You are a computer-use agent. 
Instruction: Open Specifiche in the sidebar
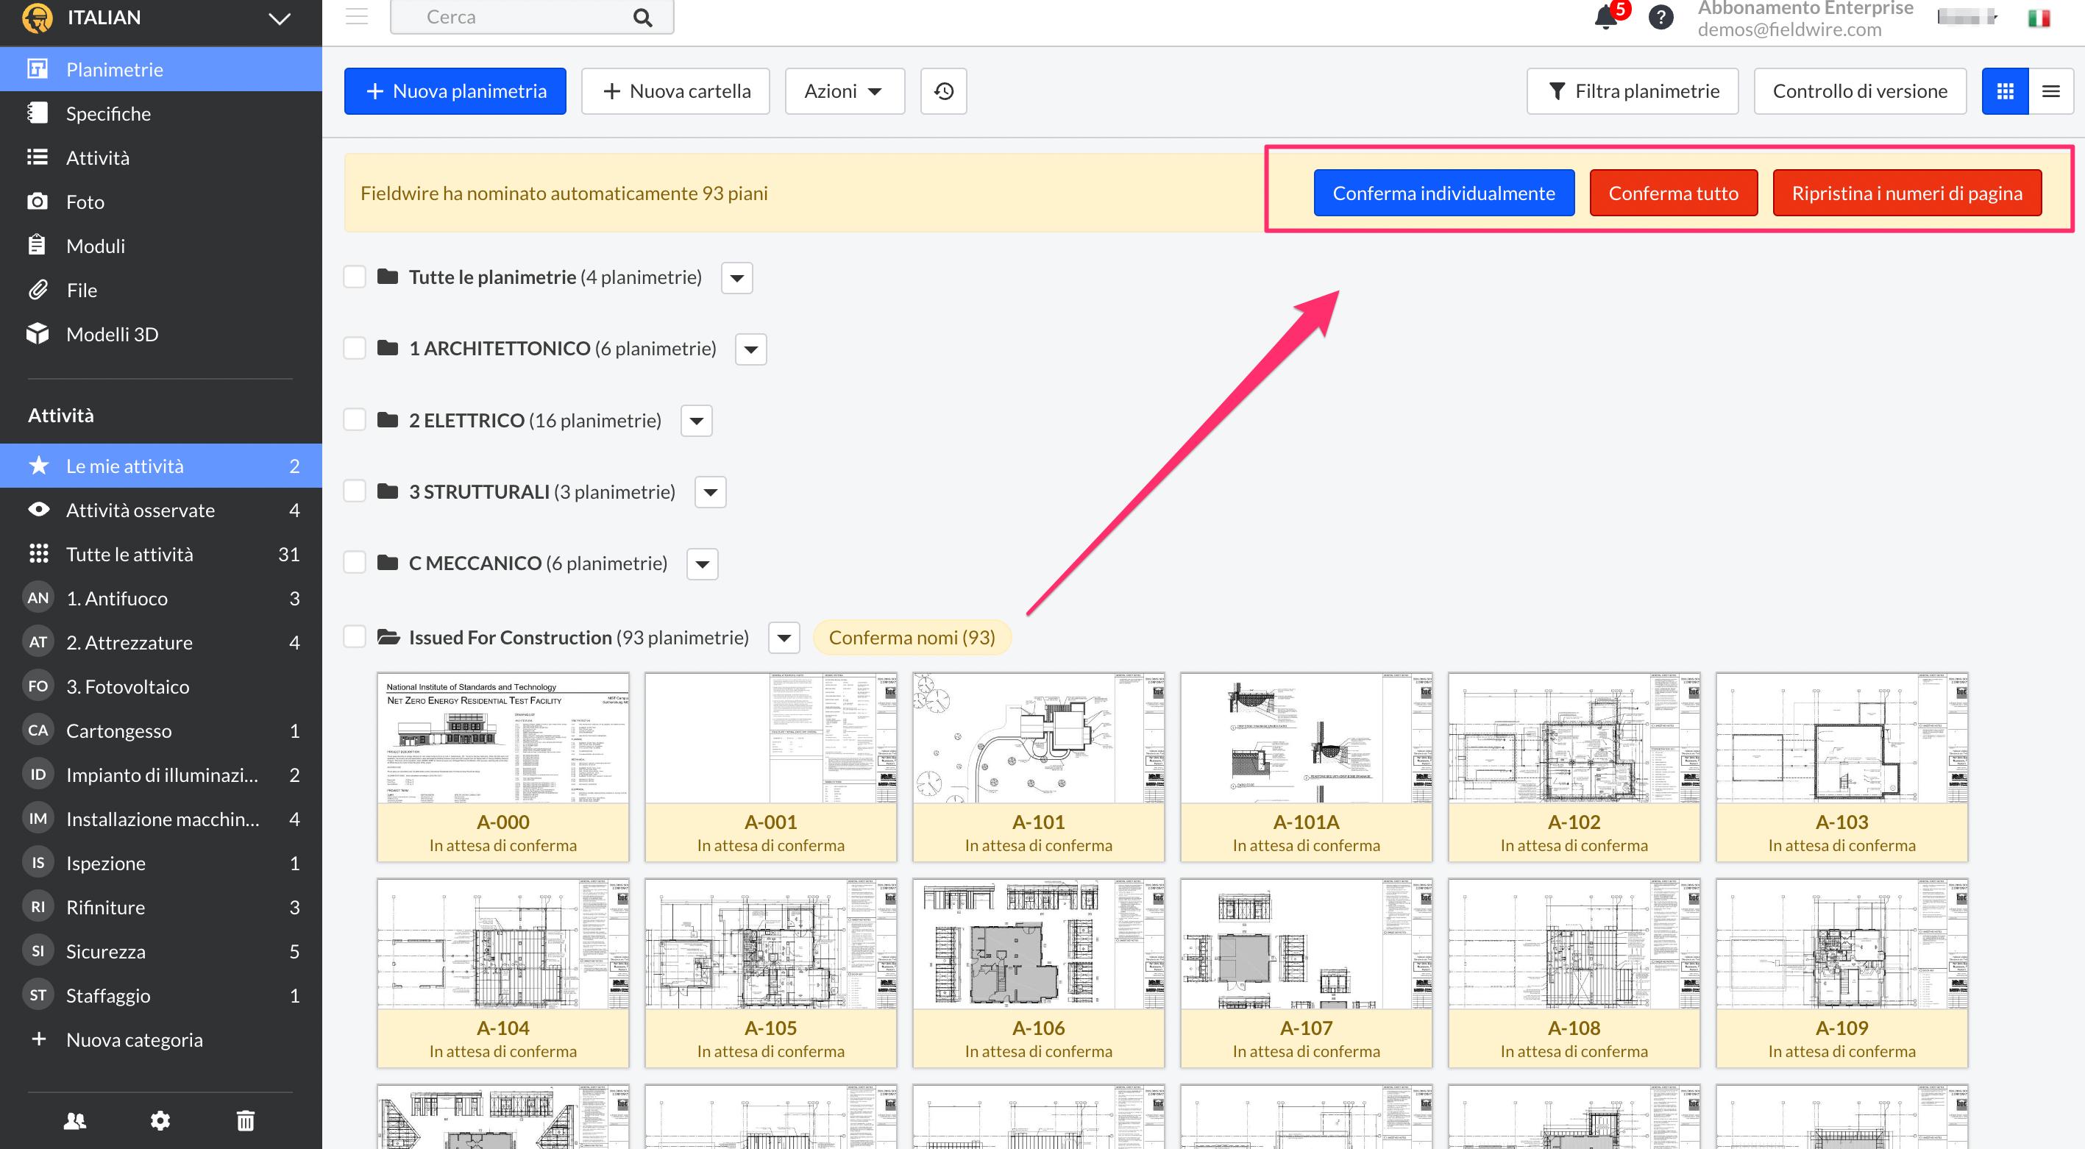point(108,113)
